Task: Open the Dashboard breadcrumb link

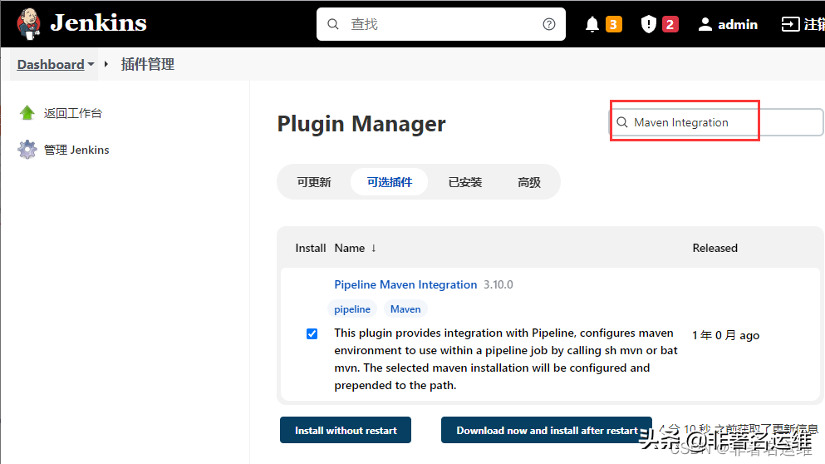Action: (51, 64)
